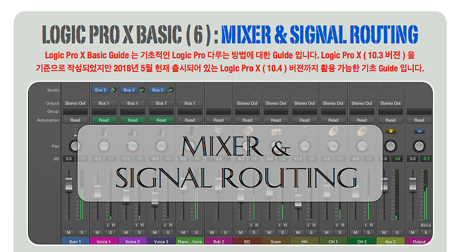Solo the Aux 2 channel
Image resolution: width=459 pixels, height=252 pixels.
pos(397,232)
